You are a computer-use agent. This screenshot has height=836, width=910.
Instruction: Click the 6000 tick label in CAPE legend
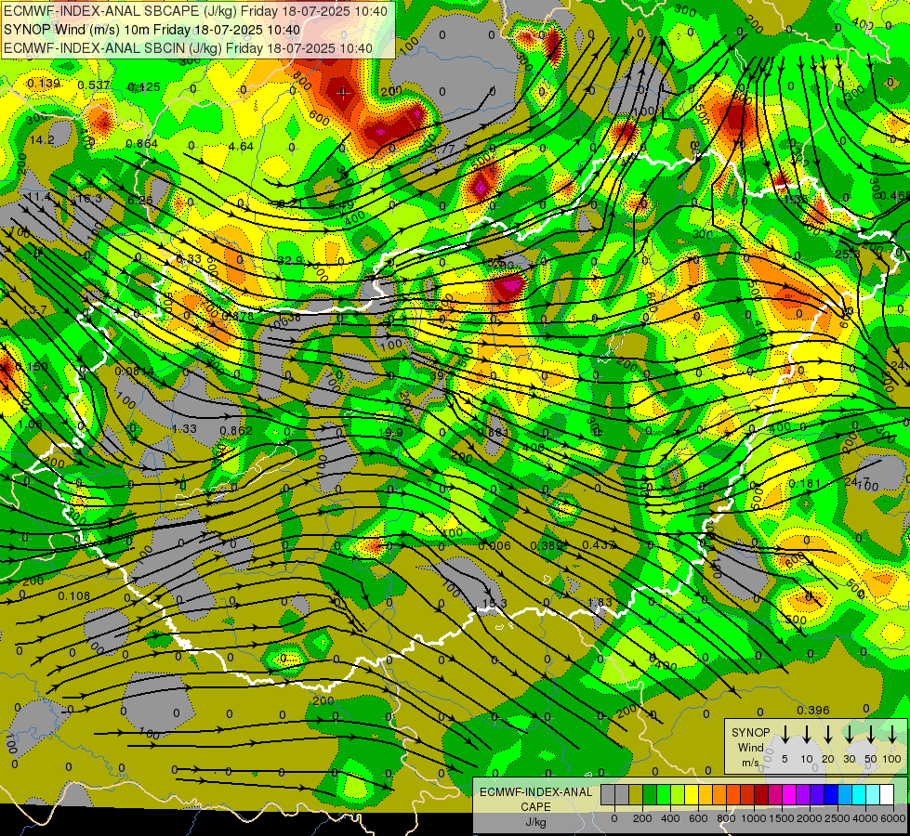click(x=893, y=818)
